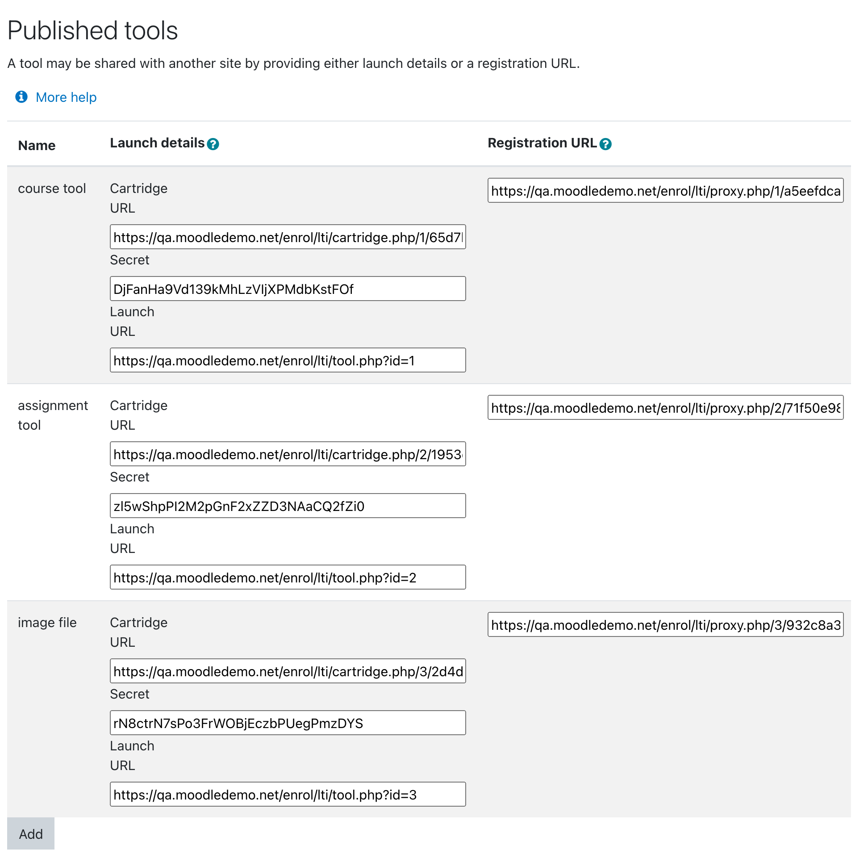Click the info icon beside More help
Image resolution: width=868 pixels, height=854 pixels.
pos(21,97)
